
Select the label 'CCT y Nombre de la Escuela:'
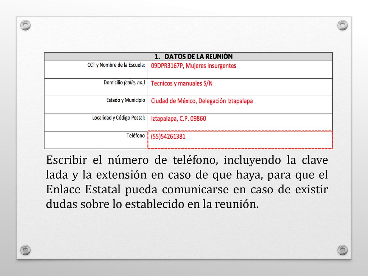116,65
